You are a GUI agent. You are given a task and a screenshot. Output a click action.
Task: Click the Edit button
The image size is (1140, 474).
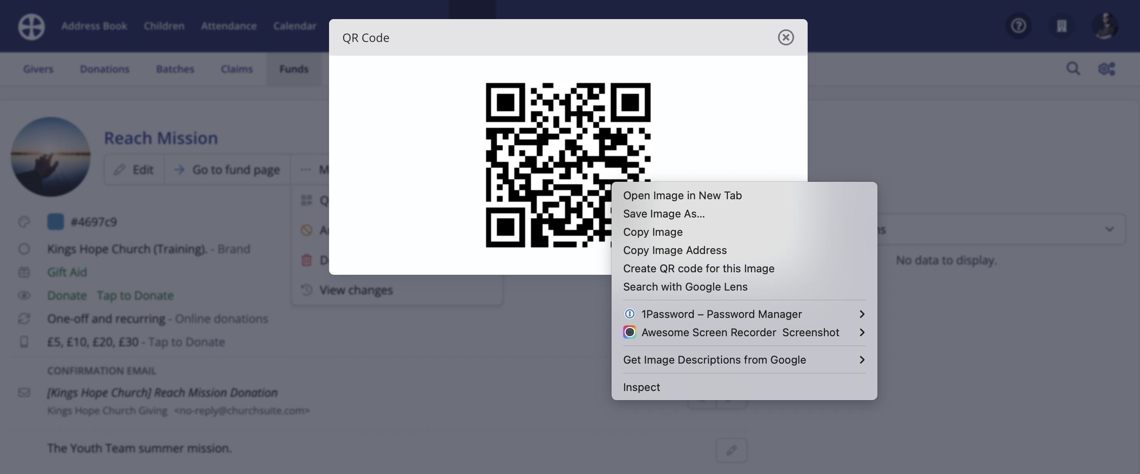coord(134,170)
